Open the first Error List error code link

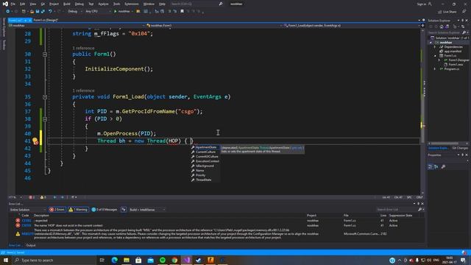click(26, 221)
